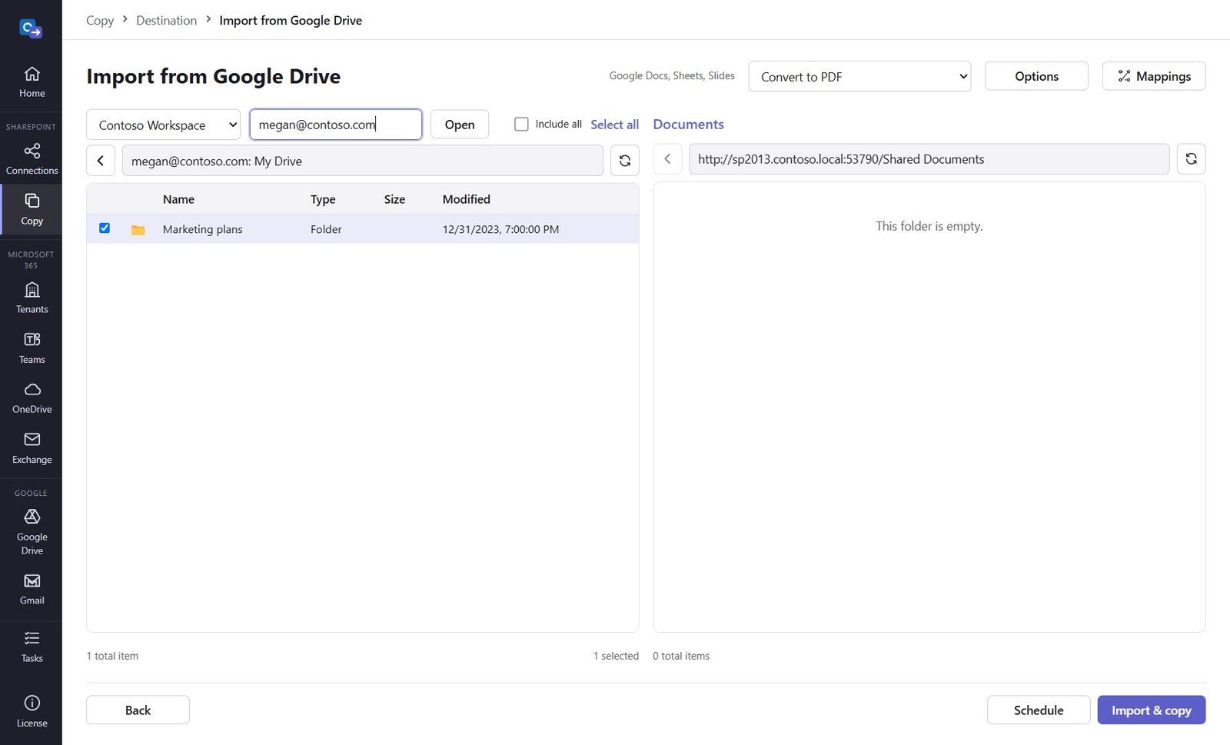Click the Open button

(460, 125)
